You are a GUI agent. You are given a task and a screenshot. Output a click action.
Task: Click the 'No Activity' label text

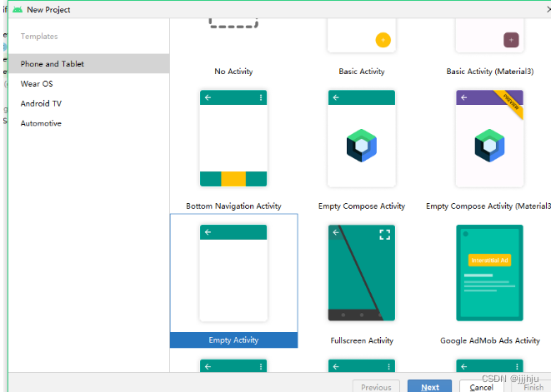click(x=233, y=72)
